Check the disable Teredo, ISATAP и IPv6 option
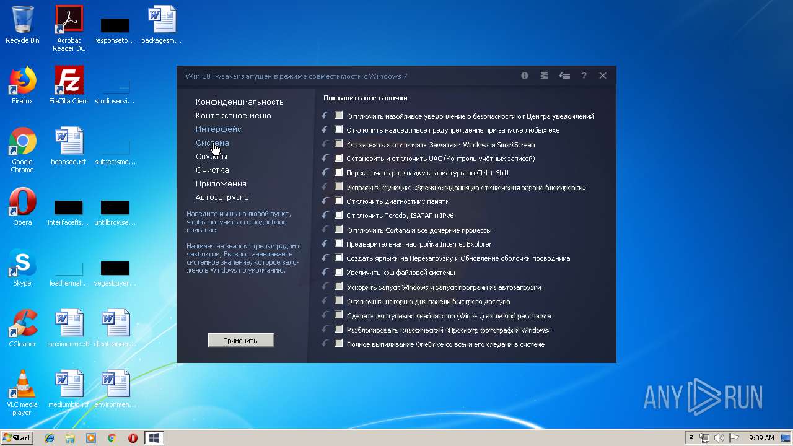The height and width of the screenshot is (446, 793). [x=339, y=215]
